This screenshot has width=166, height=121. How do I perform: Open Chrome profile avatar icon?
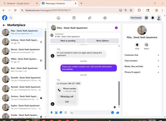click(x=156, y=10)
